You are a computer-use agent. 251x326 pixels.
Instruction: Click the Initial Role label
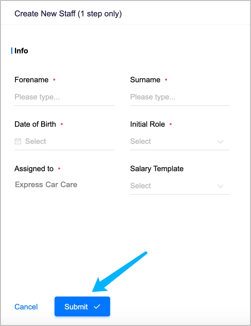[x=147, y=124]
